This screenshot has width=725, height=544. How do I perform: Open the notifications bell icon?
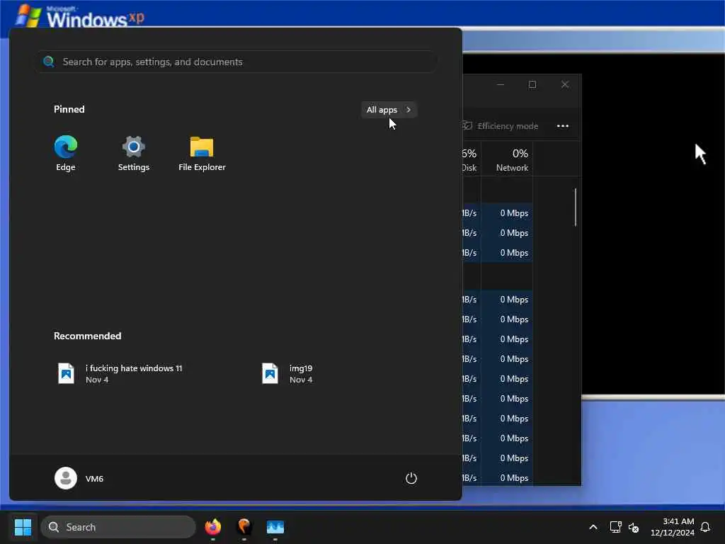(x=706, y=527)
